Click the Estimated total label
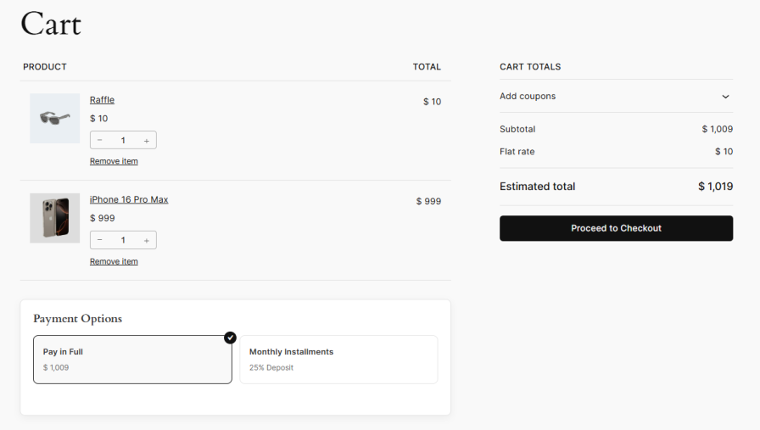 537,186
